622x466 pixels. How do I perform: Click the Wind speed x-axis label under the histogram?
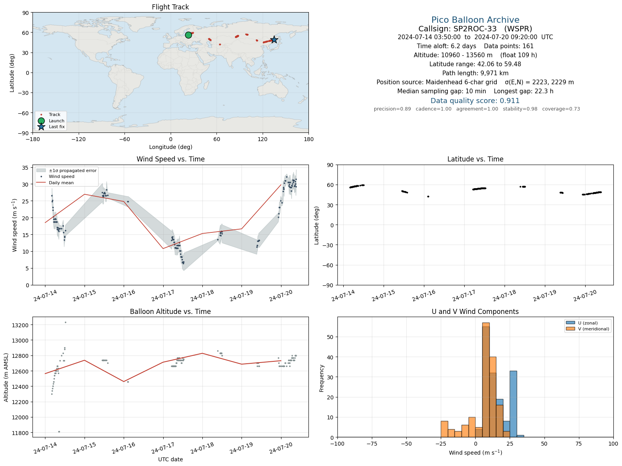(x=475, y=453)
